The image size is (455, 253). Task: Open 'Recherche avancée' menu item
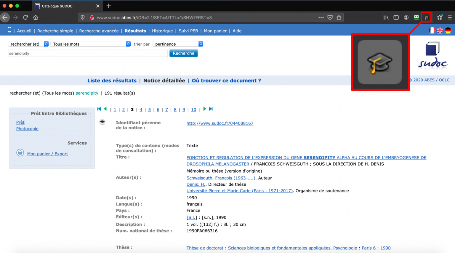point(99,31)
